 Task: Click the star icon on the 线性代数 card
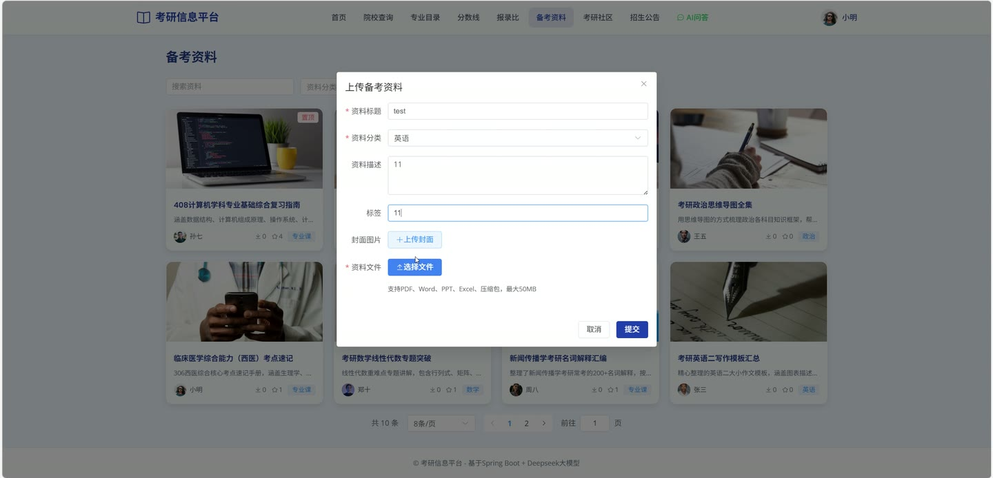(449, 390)
